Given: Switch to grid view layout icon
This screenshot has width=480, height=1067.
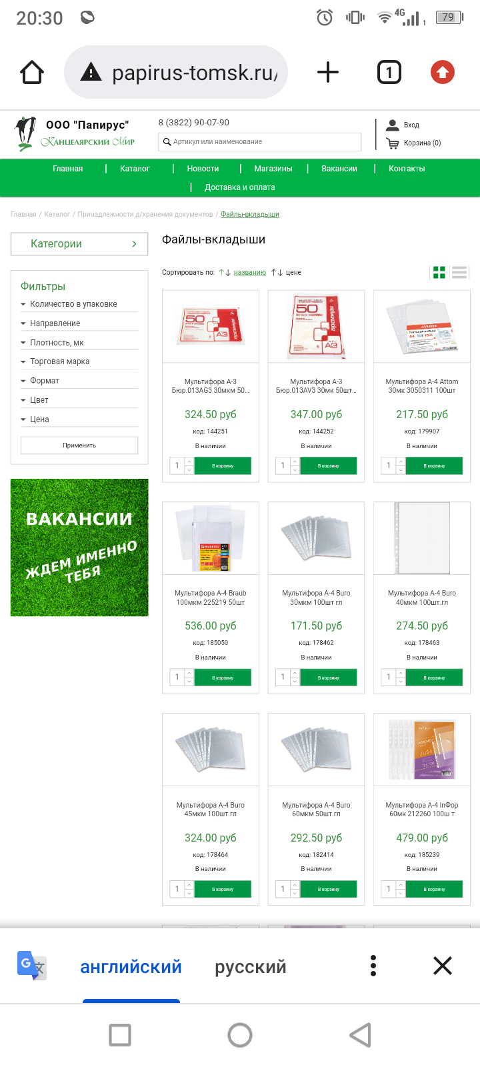Looking at the screenshot, I should click(x=439, y=272).
